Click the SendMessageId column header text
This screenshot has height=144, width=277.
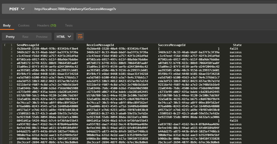[x=28, y=45]
